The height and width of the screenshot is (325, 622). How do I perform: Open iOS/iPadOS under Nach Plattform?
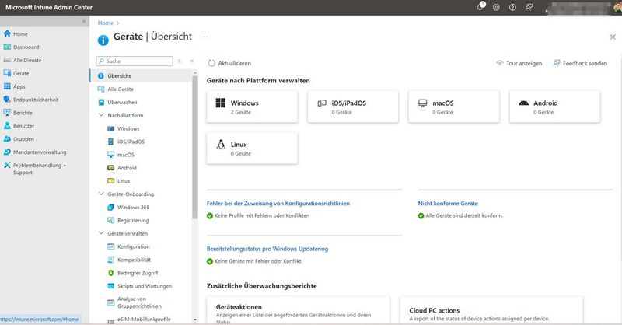[x=131, y=142]
